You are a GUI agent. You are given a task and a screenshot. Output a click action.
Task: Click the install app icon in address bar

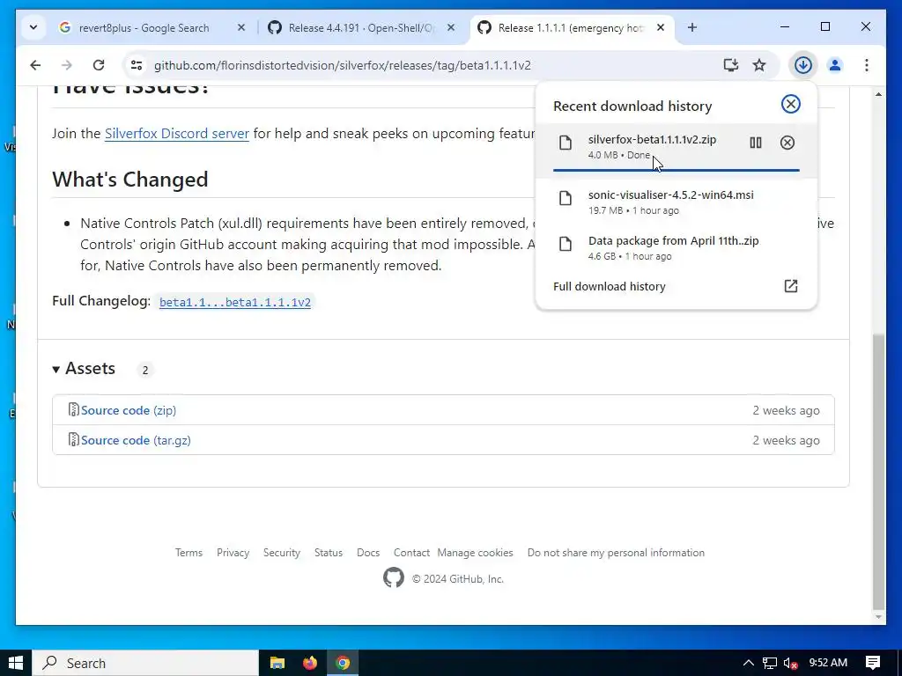(730, 65)
